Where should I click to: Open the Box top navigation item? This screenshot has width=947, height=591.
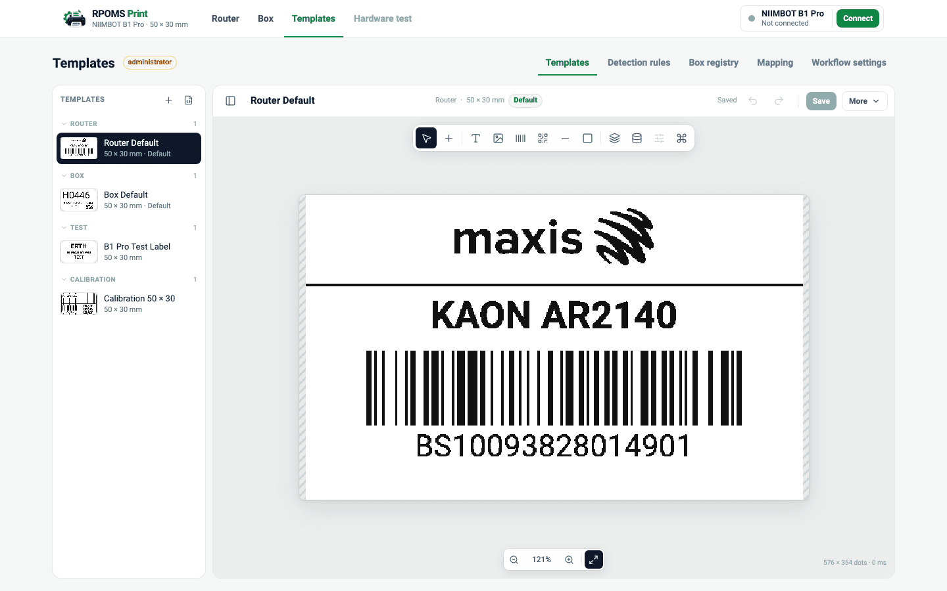(266, 18)
